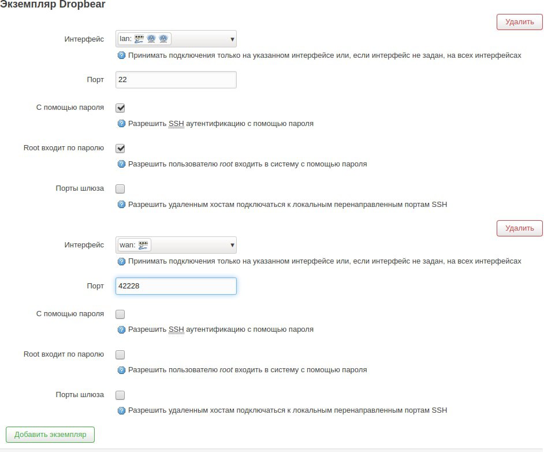Click the 'Интерфейс' label of the wan instance
The height and width of the screenshot is (452, 544).
coord(84,245)
